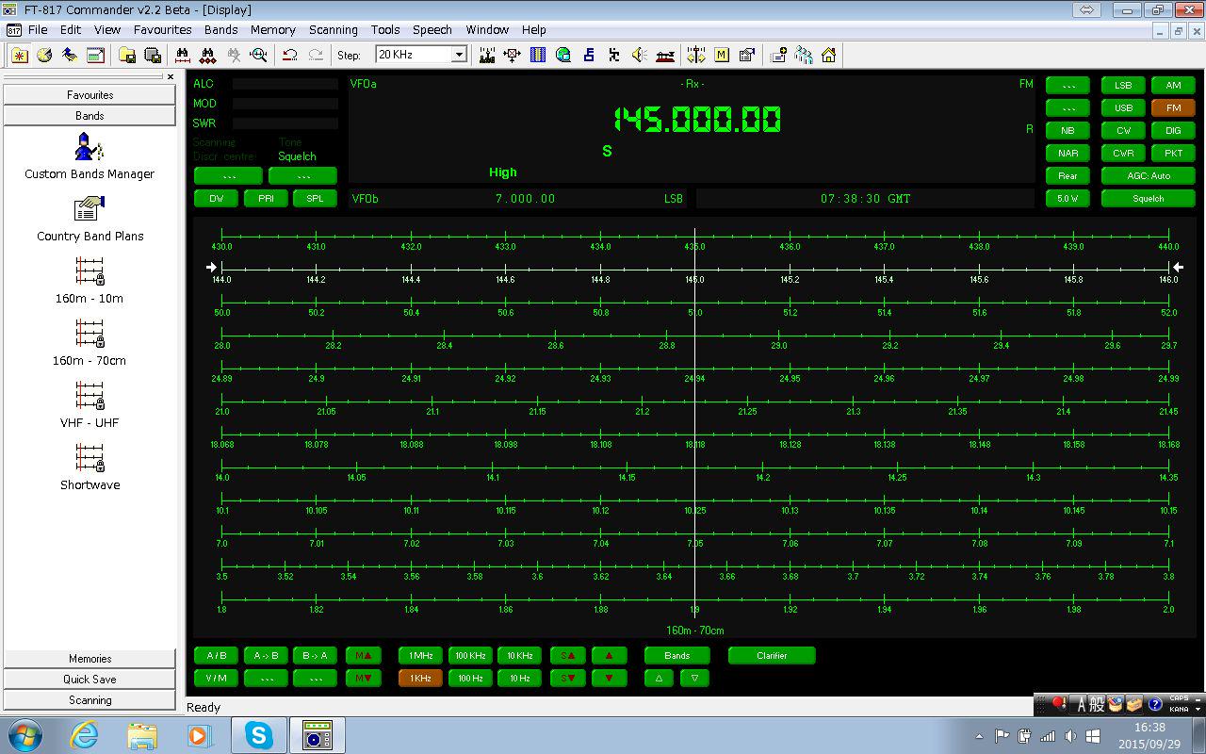Image resolution: width=1206 pixels, height=754 pixels.
Task: Open the Memory menu
Action: 272,29
